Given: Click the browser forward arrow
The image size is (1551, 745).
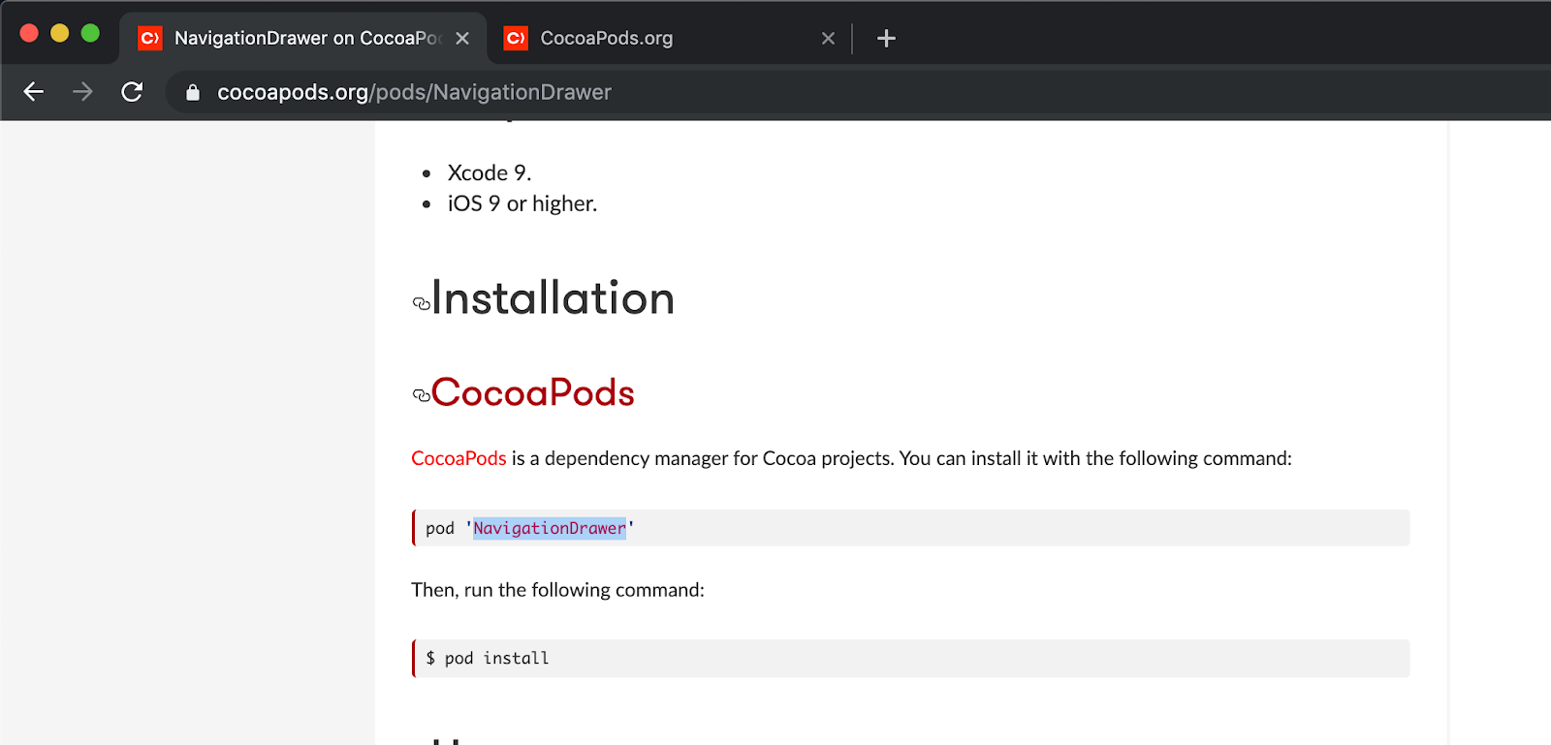Looking at the screenshot, I should (83, 92).
